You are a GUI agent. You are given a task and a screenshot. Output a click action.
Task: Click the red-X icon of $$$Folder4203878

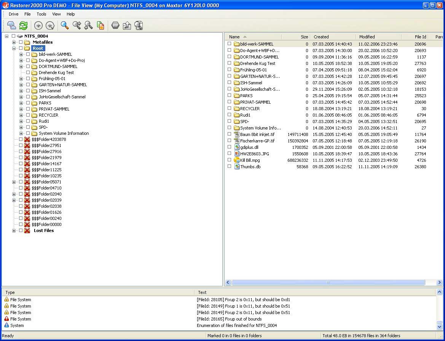[x=27, y=139]
